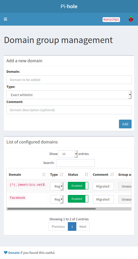Open the Exact whitelist type dropdown
This screenshot has width=138, height=259.
click(x=69, y=95)
